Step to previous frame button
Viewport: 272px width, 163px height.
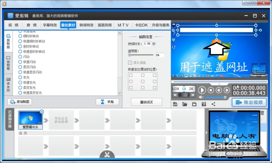(219, 90)
